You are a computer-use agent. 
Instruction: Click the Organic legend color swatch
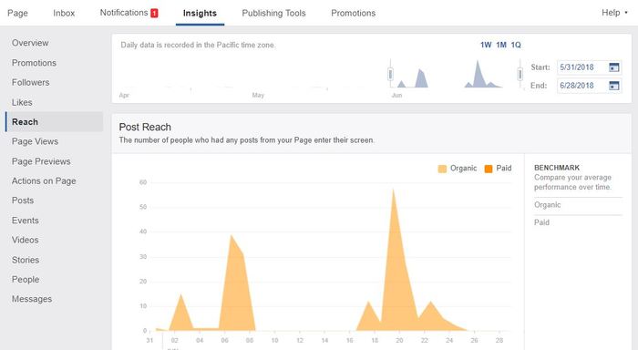(442, 169)
